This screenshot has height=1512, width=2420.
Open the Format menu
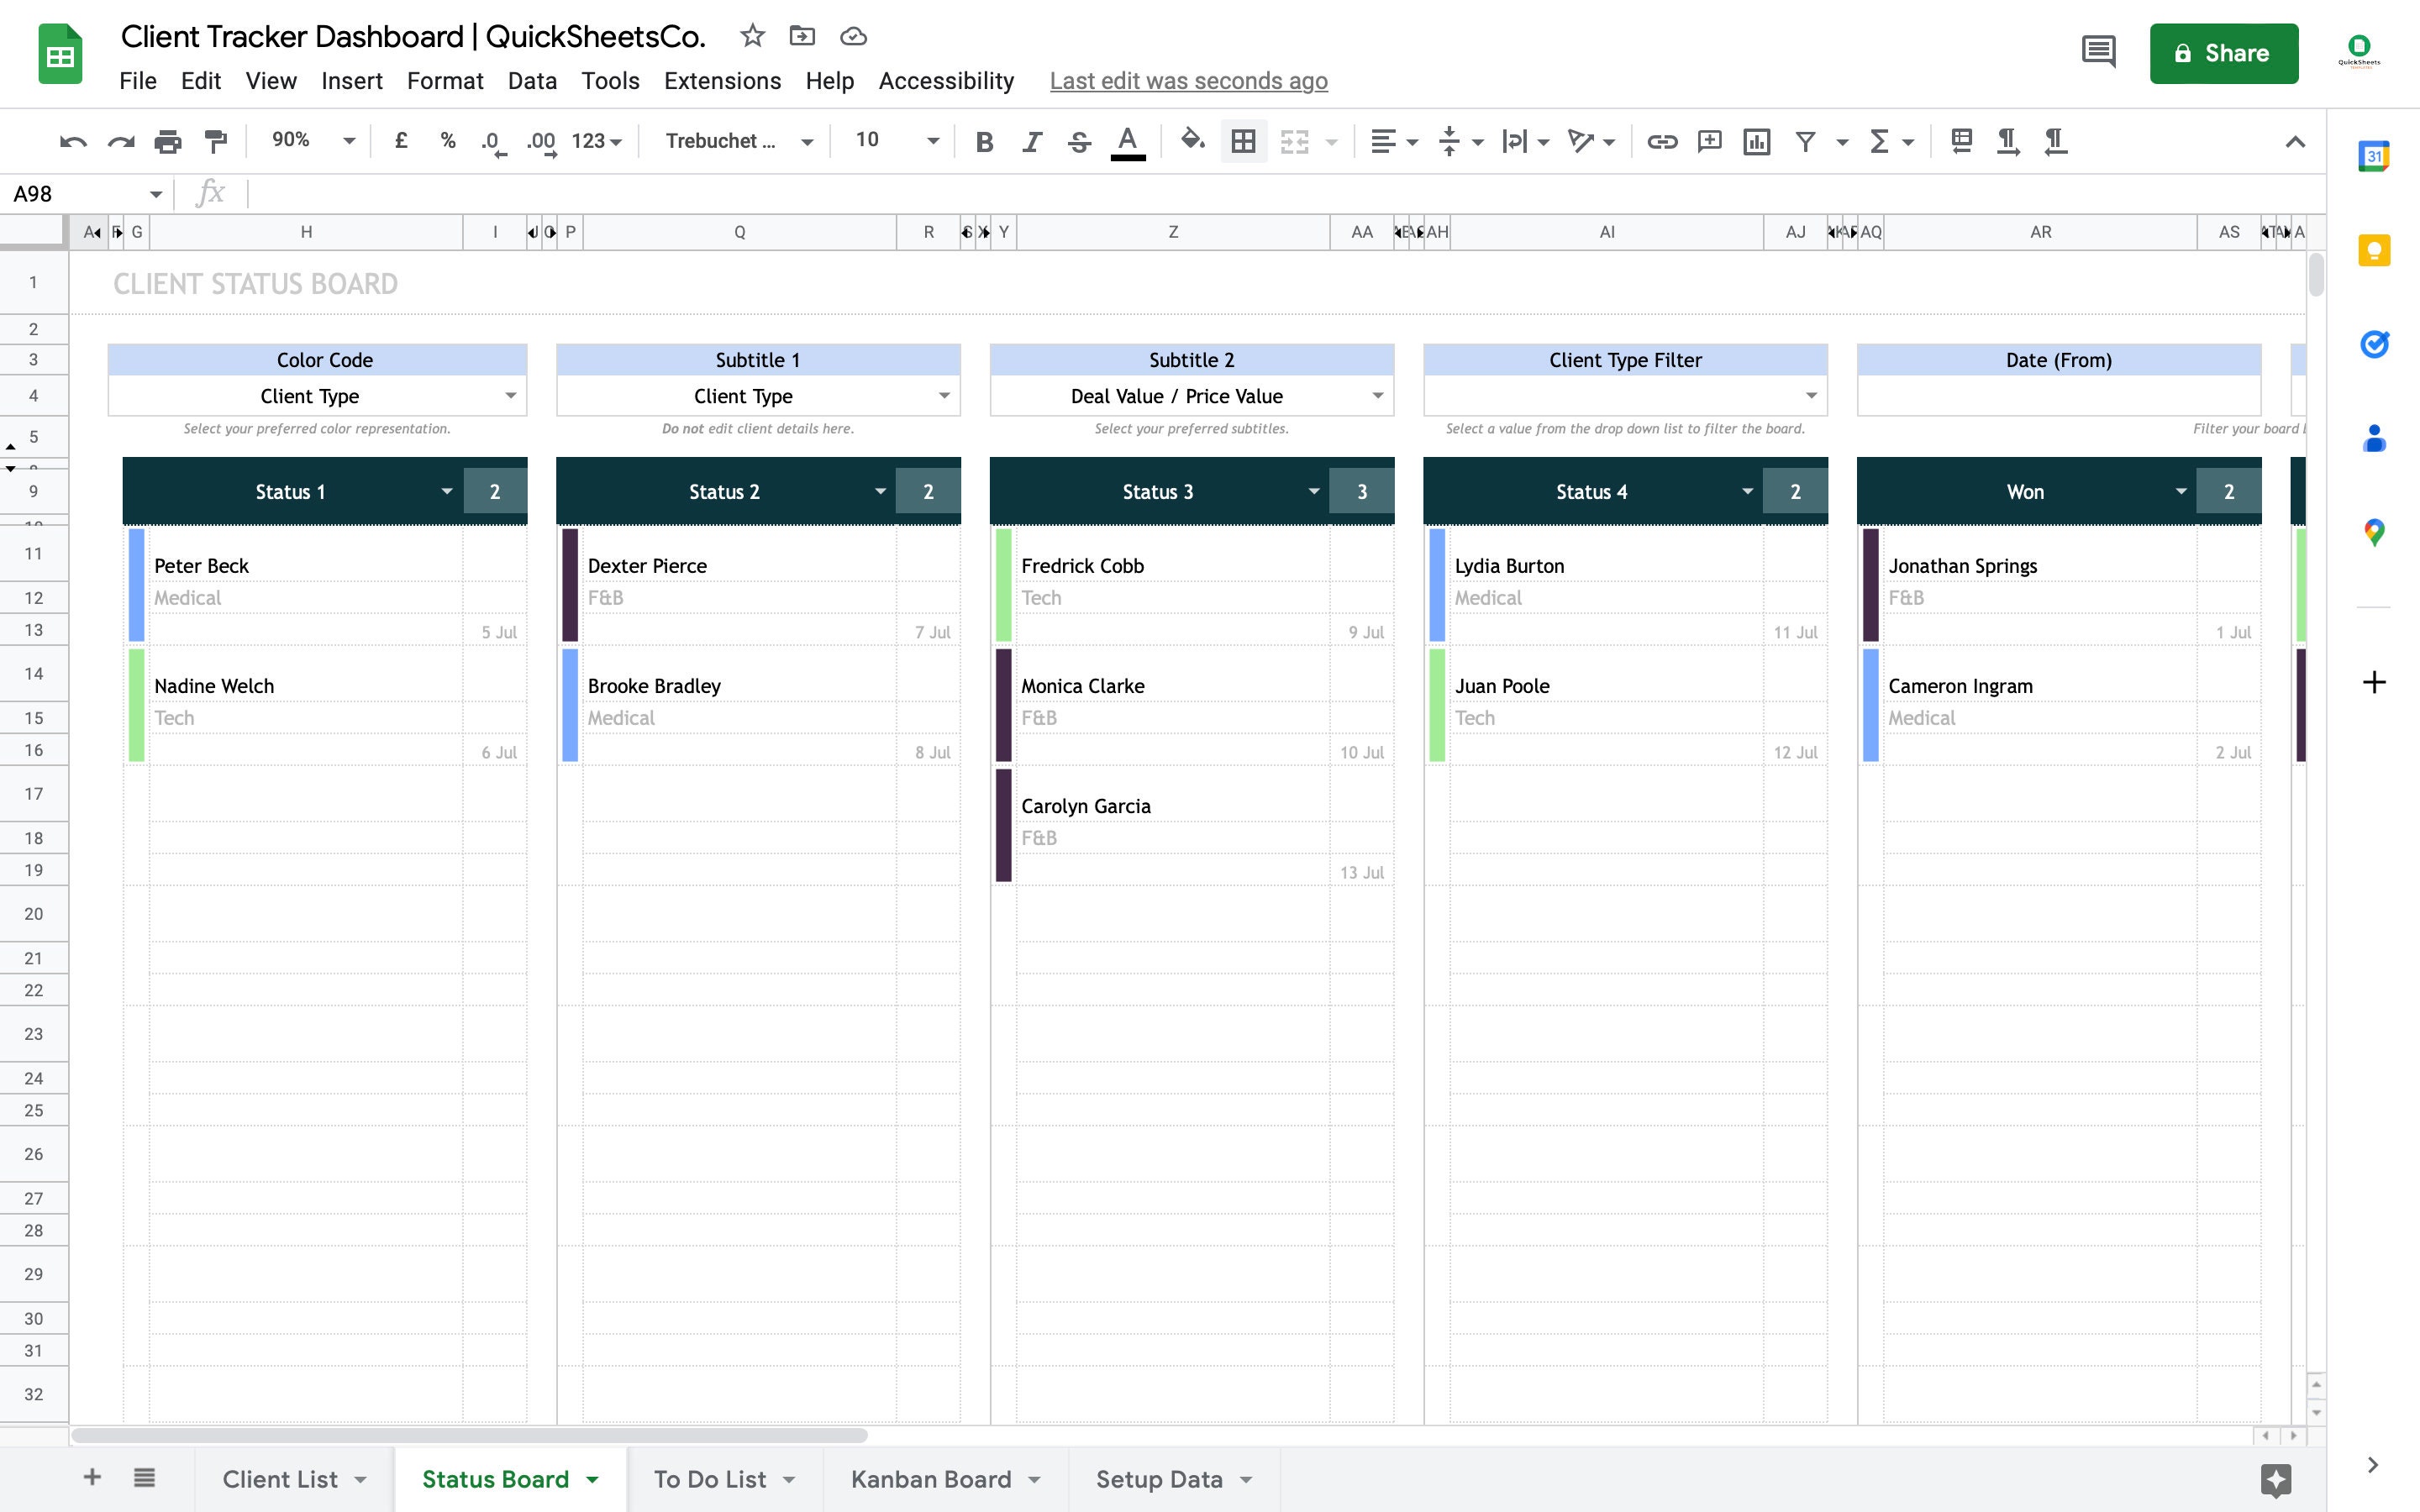pos(445,81)
